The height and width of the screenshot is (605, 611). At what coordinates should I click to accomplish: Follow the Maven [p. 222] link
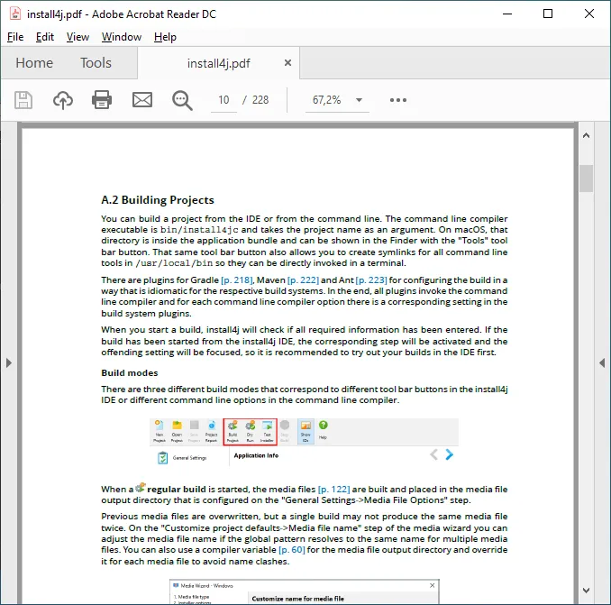pyautogui.click(x=303, y=280)
